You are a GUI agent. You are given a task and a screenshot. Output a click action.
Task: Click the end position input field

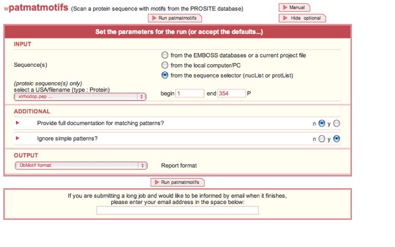(x=232, y=93)
